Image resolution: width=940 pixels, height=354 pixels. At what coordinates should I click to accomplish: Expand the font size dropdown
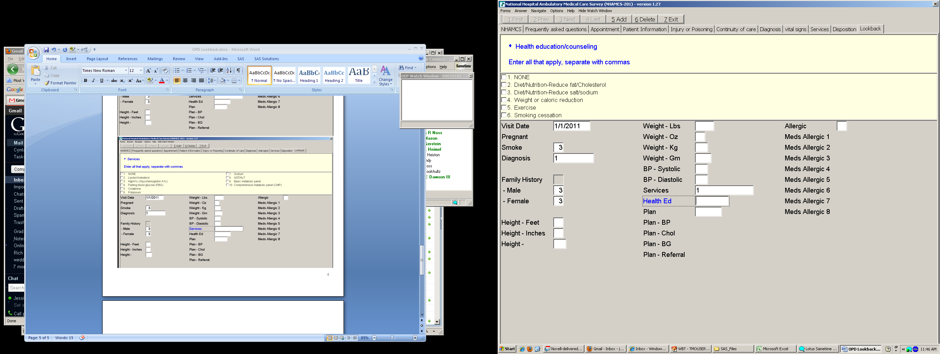(x=141, y=71)
